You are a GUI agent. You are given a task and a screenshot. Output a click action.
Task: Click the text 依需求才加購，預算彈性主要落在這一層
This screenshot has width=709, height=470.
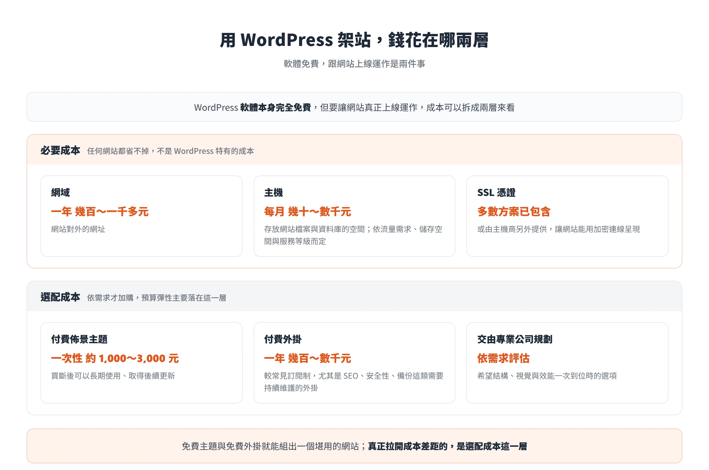click(156, 298)
